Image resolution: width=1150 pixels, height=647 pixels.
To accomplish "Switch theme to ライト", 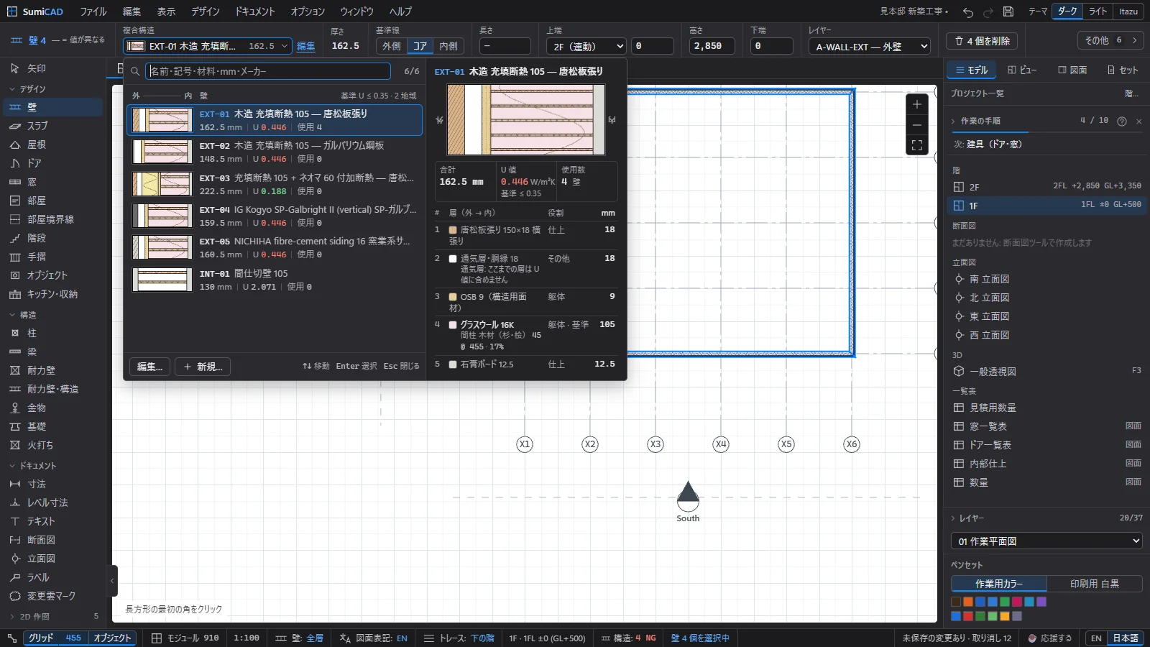I will tap(1098, 12).
